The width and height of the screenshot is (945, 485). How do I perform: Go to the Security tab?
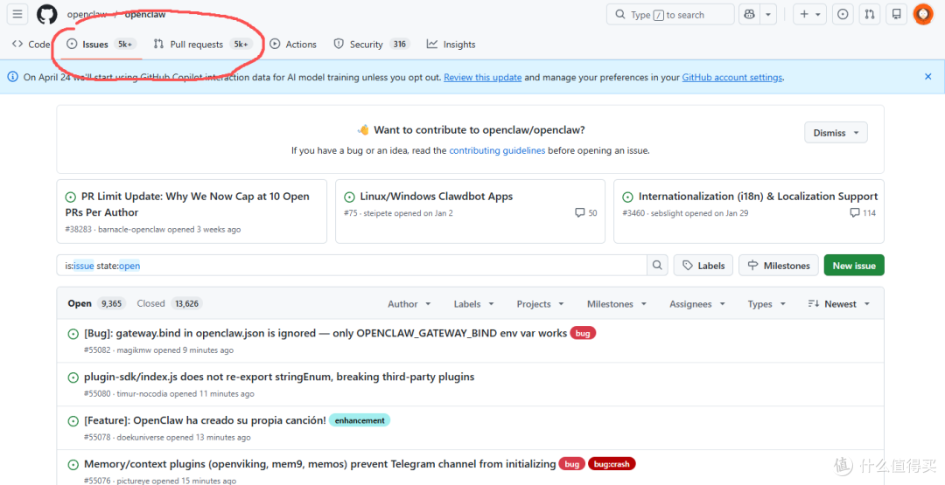tap(372, 44)
